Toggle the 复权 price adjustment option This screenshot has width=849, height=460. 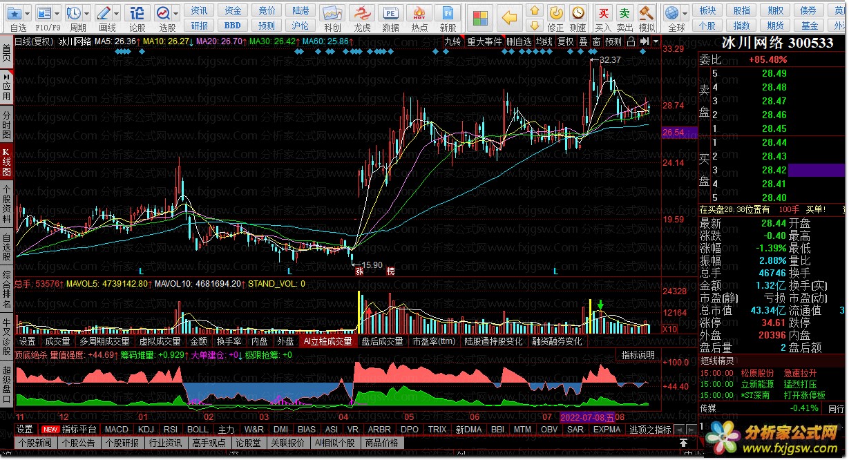(x=566, y=41)
